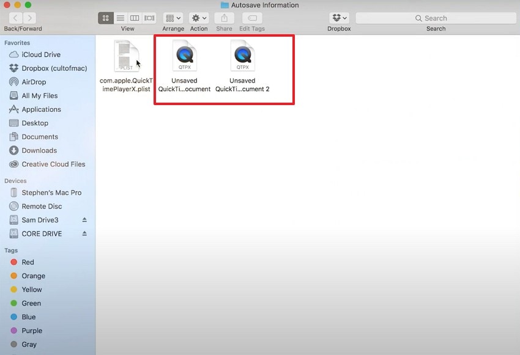520x355 pixels.
Task: Click into the Search field
Action: (436, 18)
